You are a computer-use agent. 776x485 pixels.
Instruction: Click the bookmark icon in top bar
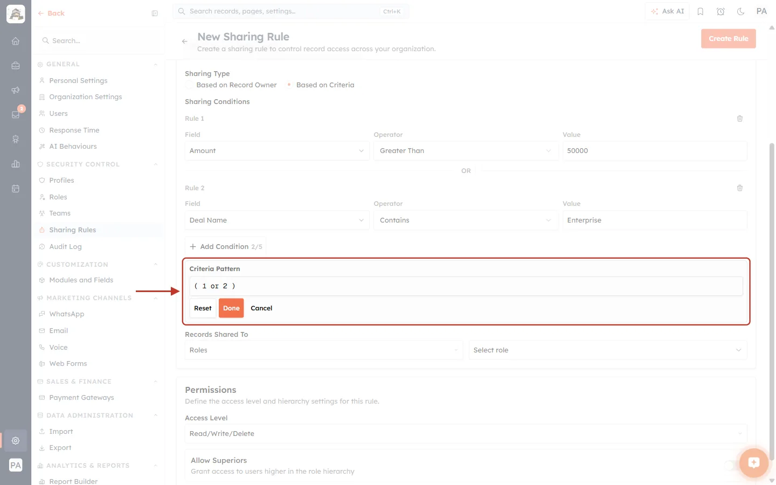coord(701,11)
